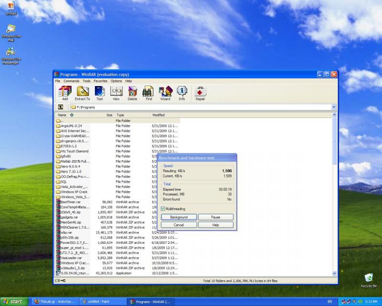Click the Add toolbar icon
Image resolution: width=382 pixels, height=306 pixels.
pyautogui.click(x=65, y=93)
